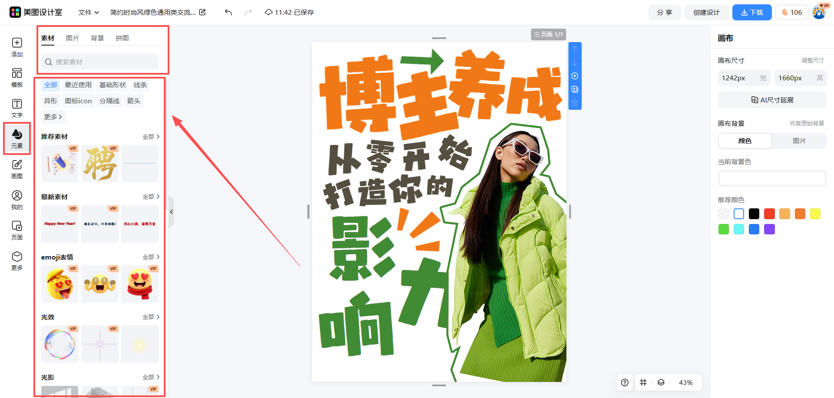Open the layers icon near zoom level
Image resolution: width=834 pixels, height=398 pixels.
[661, 382]
